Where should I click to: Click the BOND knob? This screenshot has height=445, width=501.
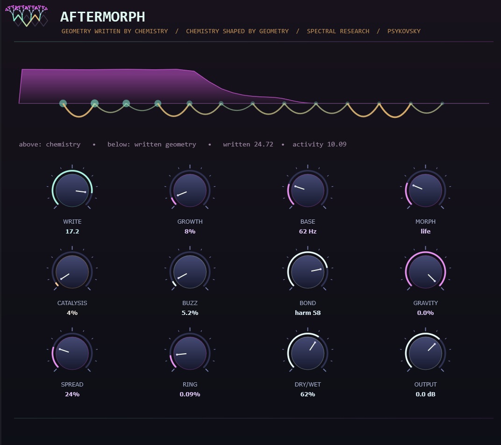tap(308, 271)
